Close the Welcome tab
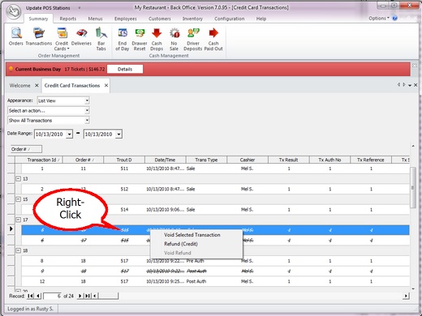Viewport: 422px width, 316px height. click(37, 85)
